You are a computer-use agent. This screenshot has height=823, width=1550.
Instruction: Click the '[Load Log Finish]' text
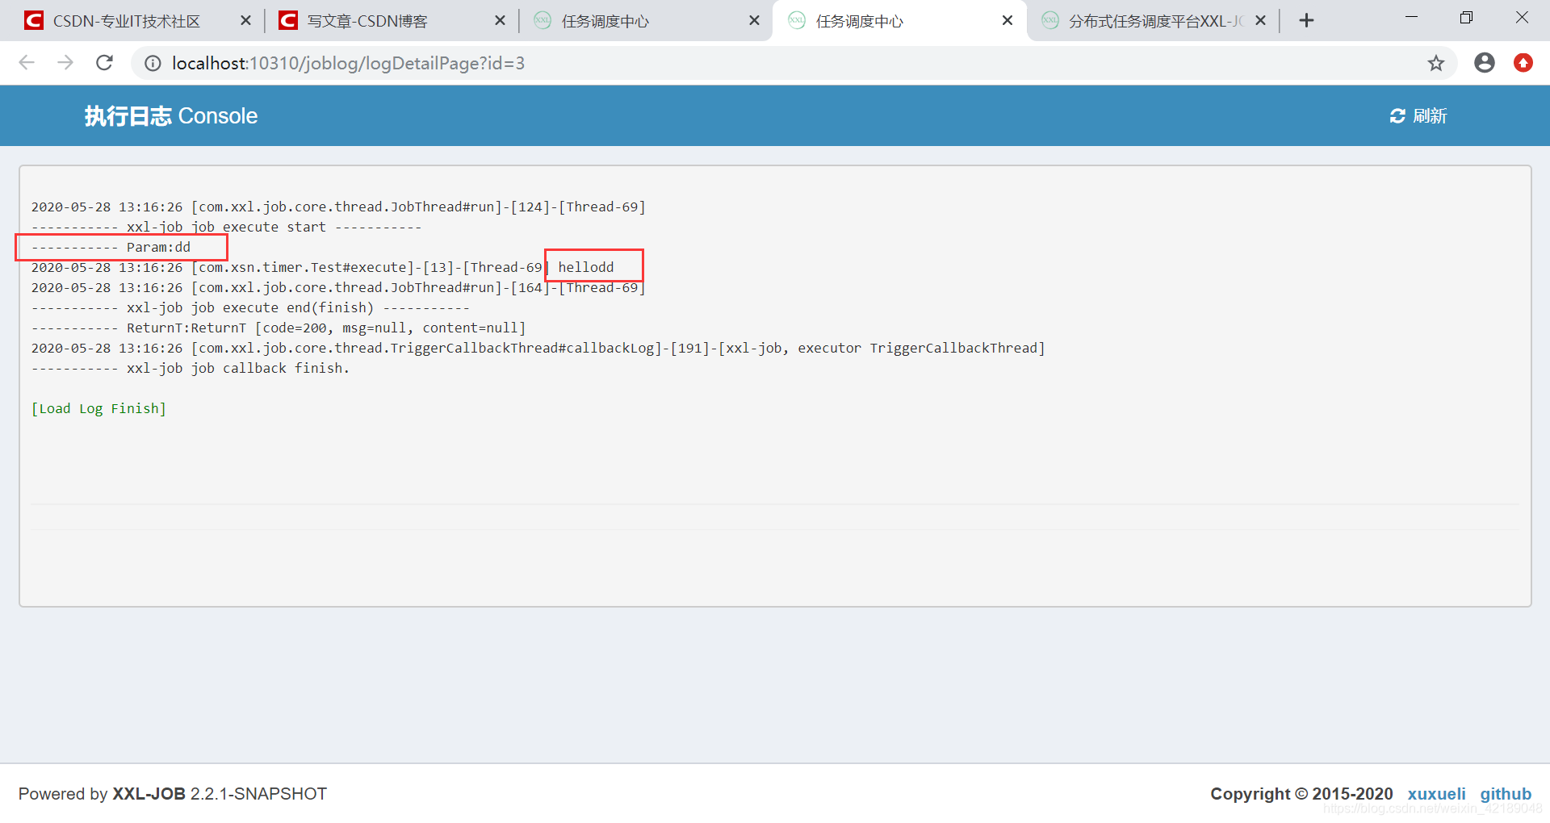point(98,409)
